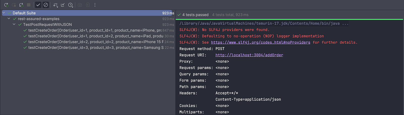Click 'Content-Type=application/json' console line
This screenshot has height=115, width=404.
coord(248,99)
